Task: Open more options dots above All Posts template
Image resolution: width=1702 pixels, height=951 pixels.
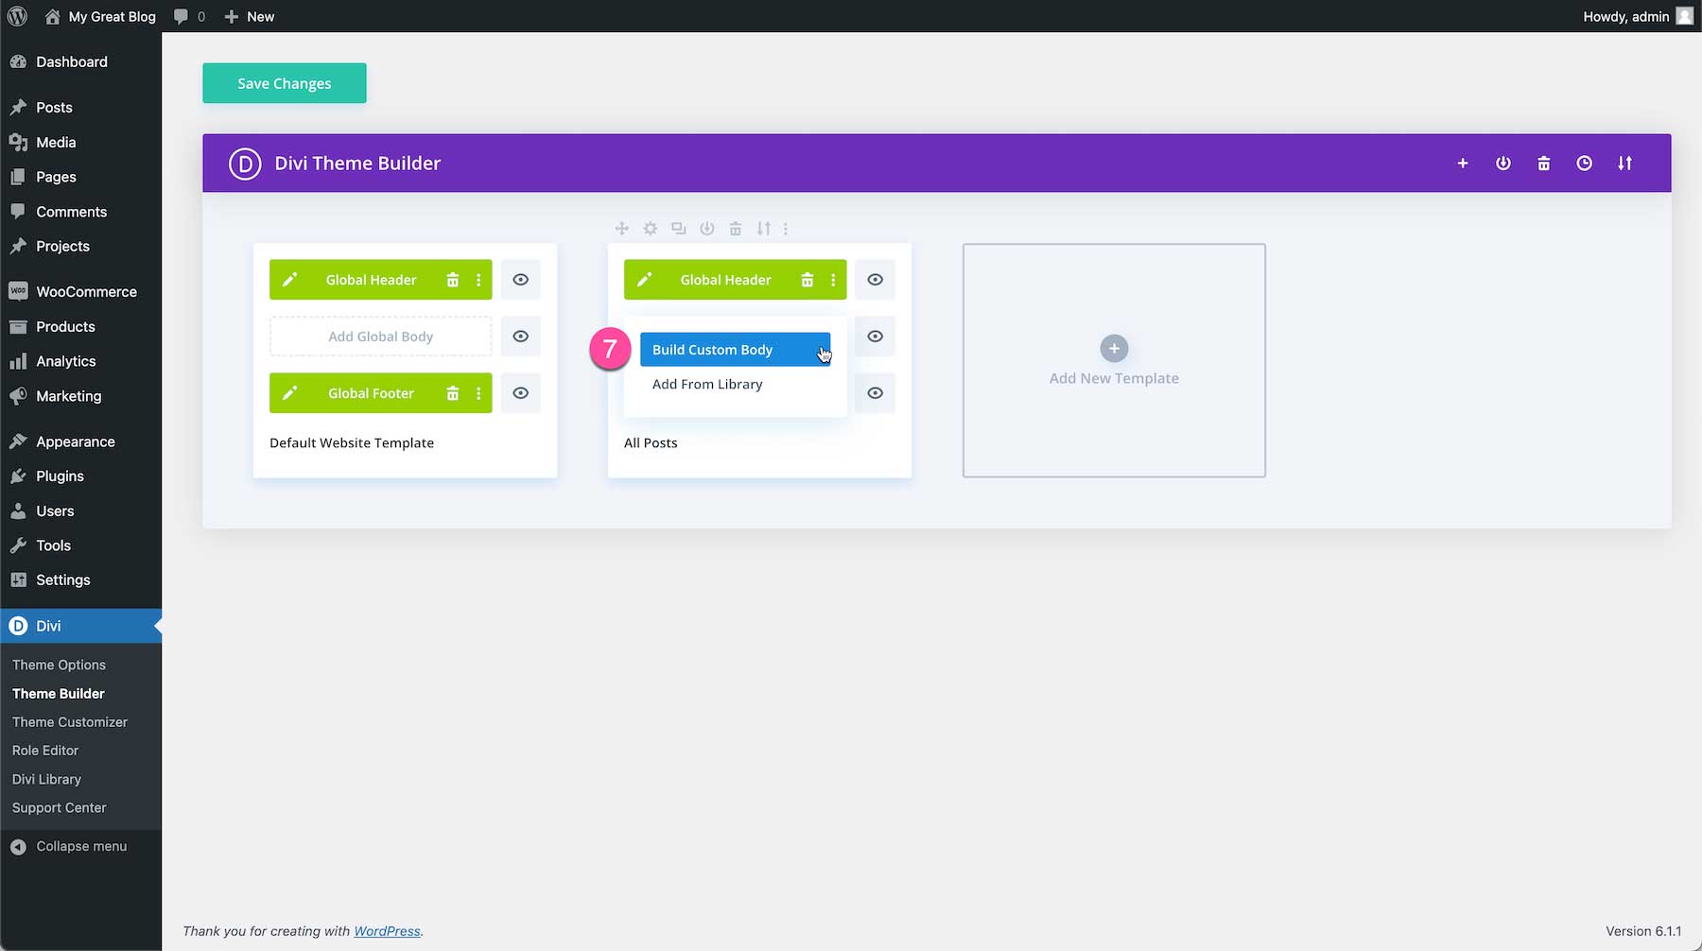Action: click(x=786, y=228)
